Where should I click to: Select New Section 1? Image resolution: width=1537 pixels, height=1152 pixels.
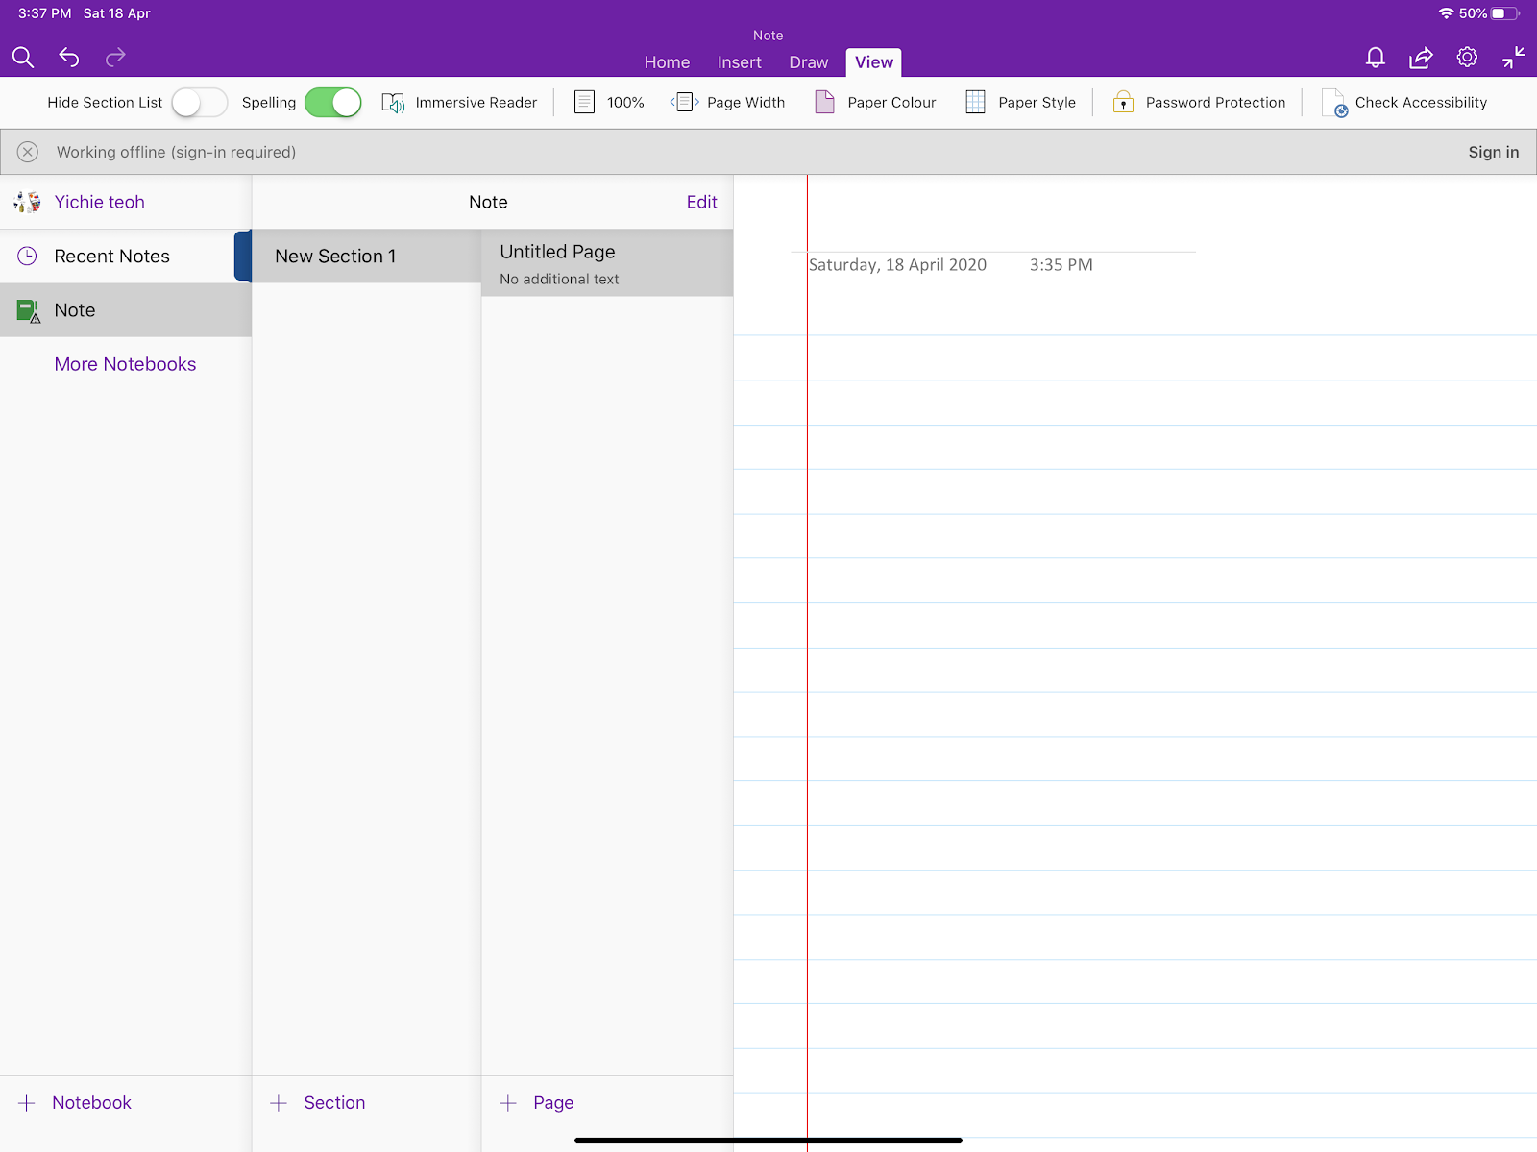pos(365,257)
